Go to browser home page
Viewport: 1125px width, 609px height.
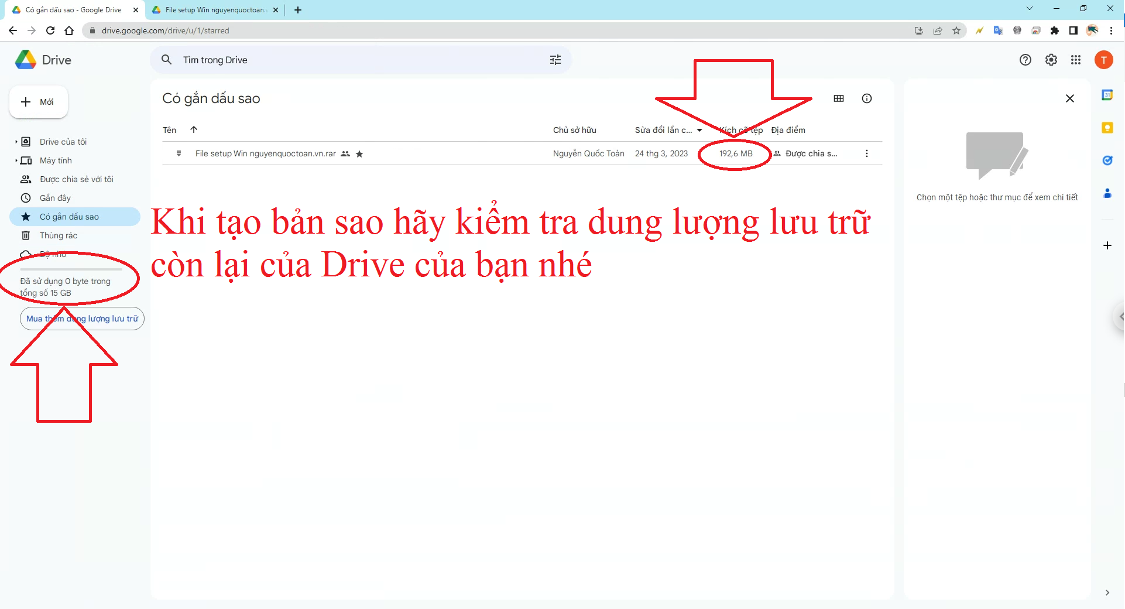pyautogui.click(x=69, y=30)
